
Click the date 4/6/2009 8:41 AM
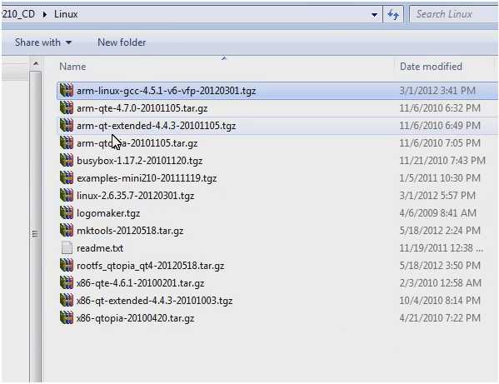pyautogui.click(x=438, y=213)
